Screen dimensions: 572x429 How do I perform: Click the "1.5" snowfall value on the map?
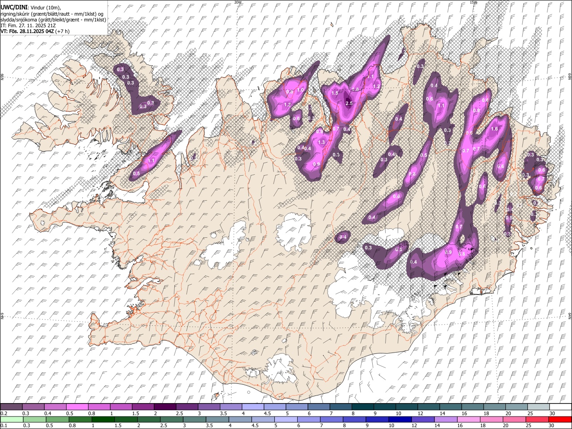point(335,93)
